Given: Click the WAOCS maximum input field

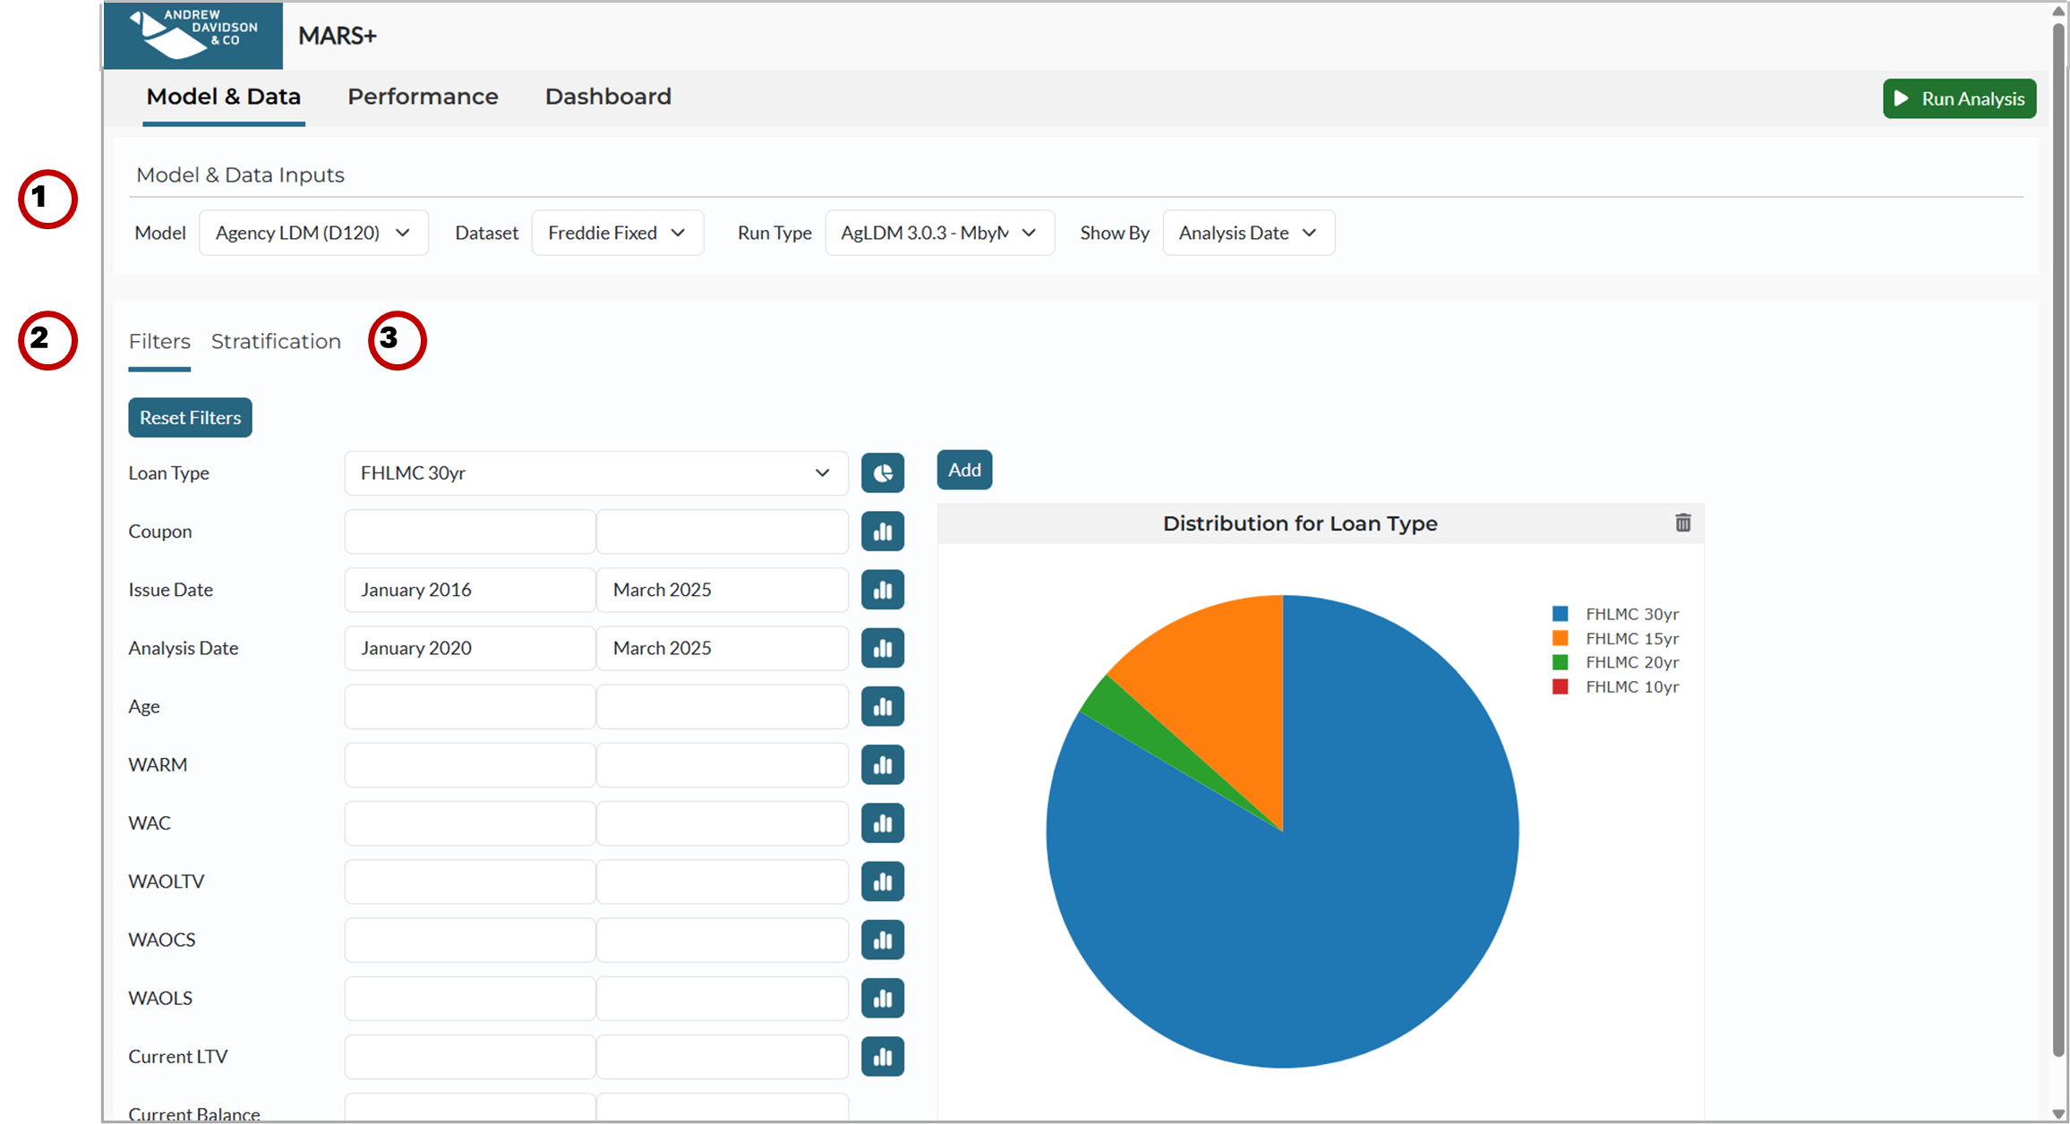Looking at the screenshot, I should click(723, 940).
